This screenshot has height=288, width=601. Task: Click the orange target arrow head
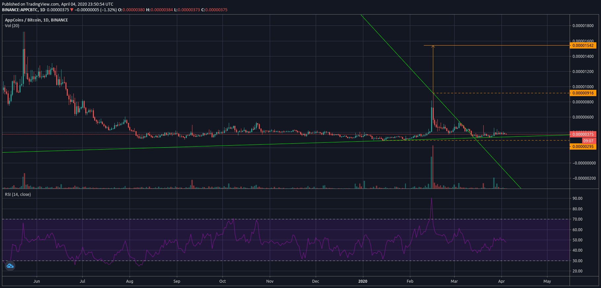pyautogui.click(x=433, y=47)
